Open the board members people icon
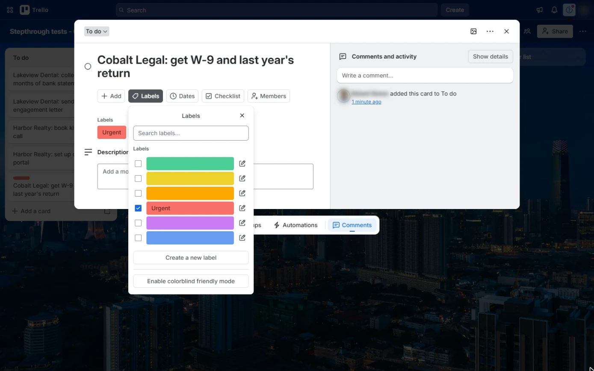Screen dimensions: 594x371 coord(527,31)
